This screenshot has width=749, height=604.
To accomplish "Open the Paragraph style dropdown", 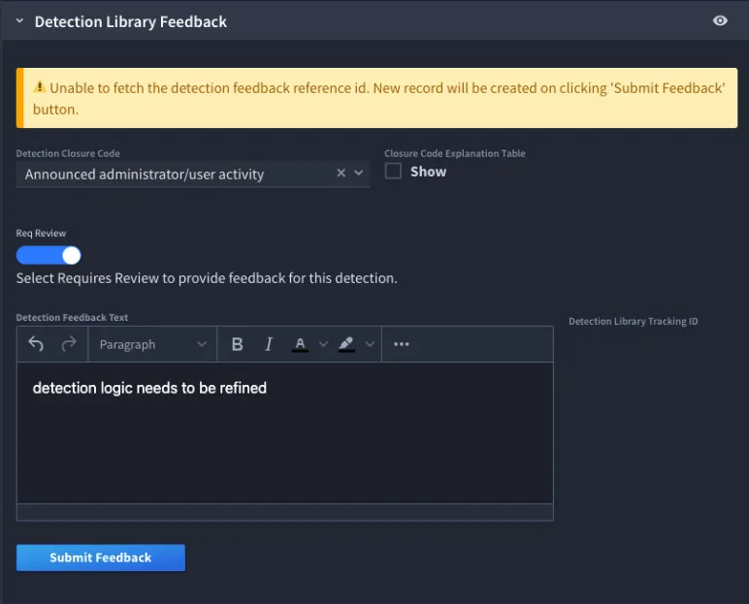I will [x=152, y=344].
